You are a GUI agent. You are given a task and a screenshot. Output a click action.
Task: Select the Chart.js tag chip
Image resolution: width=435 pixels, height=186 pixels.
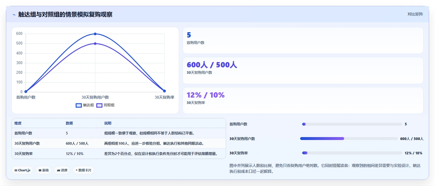click(x=22, y=170)
